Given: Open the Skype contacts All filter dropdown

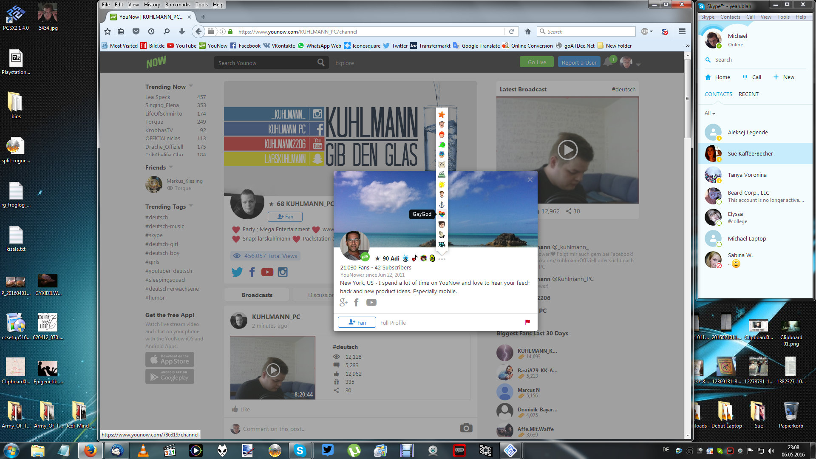Looking at the screenshot, I should click(x=710, y=113).
